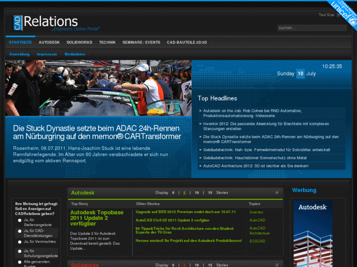This screenshot has width=357, height=267.
Task: Select 'Ja, für CAD-Dienstleistungen' poll option
Action: pyautogui.click(x=20, y=231)
